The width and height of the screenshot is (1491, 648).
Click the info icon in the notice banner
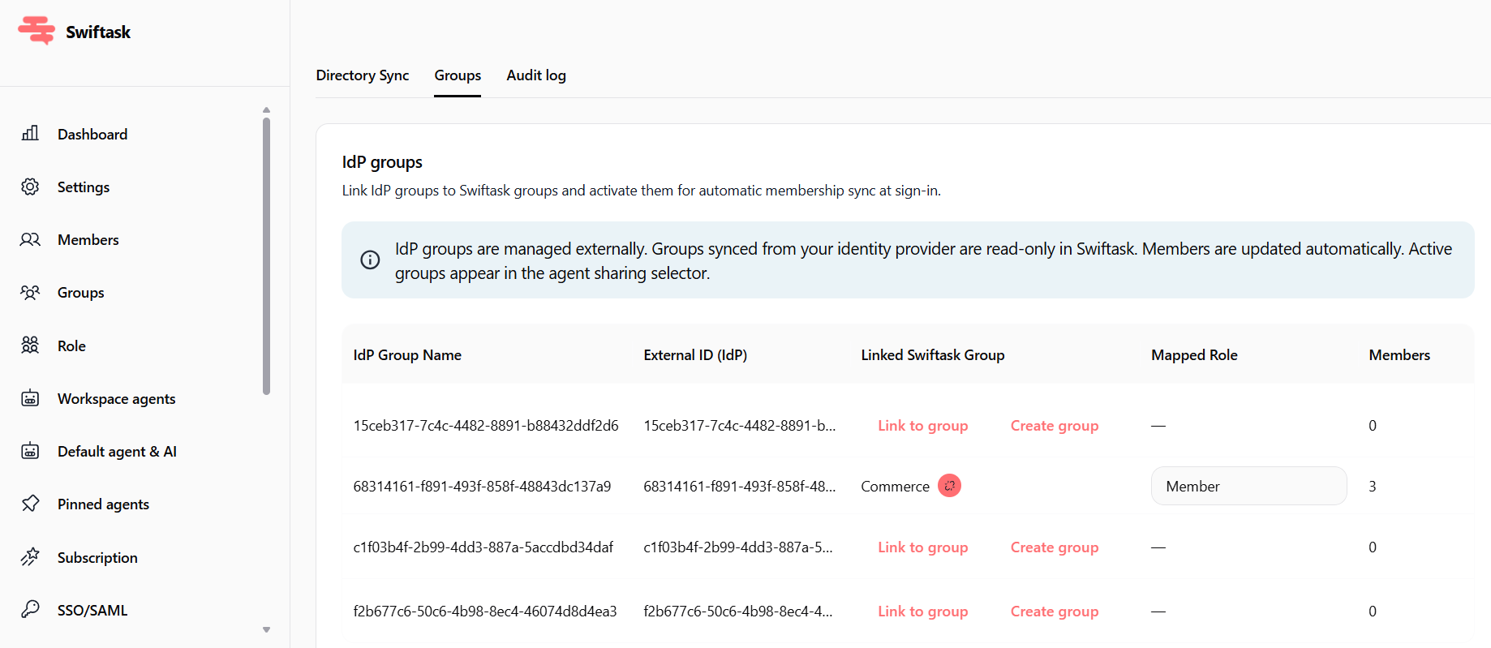[x=370, y=260]
